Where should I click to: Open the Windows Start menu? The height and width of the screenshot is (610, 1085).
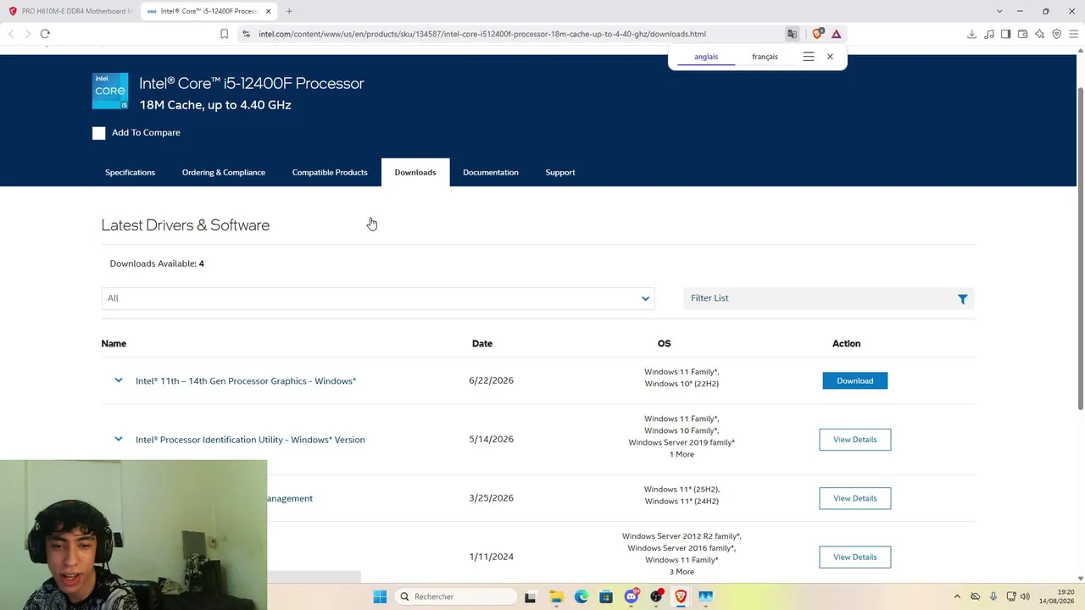(380, 596)
